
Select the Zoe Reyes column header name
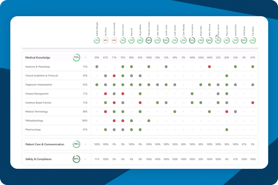[253, 31]
